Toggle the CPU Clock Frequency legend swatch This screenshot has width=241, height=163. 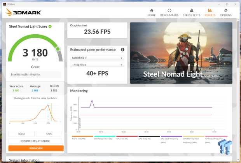click(171, 136)
